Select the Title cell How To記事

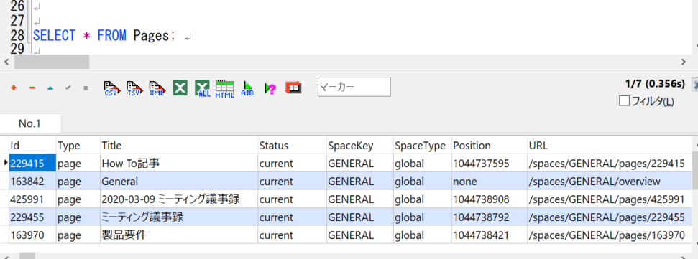click(x=179, y=163)
